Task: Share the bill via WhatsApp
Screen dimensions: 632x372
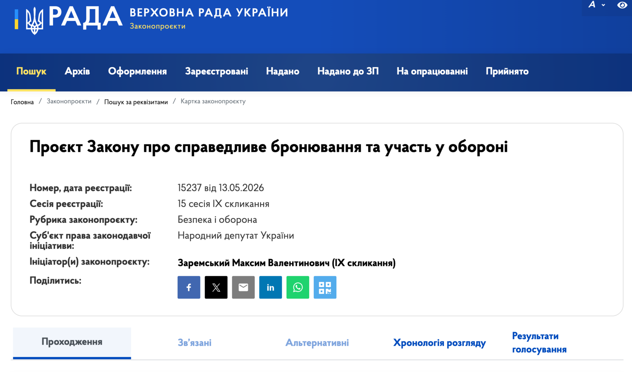Action: [298, 287]
